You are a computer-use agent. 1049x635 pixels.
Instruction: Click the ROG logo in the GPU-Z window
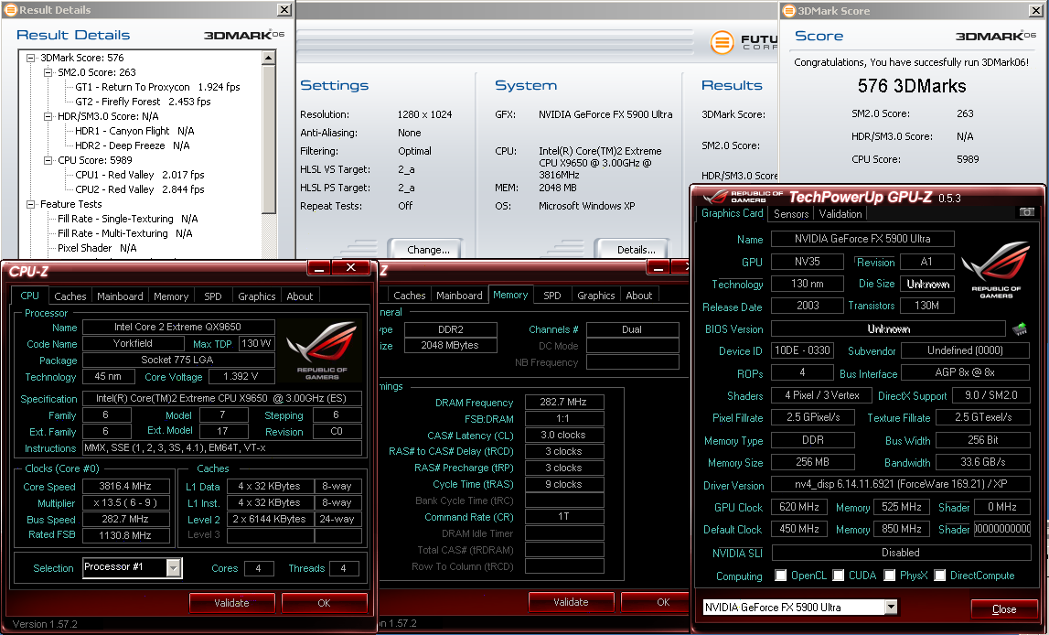[996, 269]
